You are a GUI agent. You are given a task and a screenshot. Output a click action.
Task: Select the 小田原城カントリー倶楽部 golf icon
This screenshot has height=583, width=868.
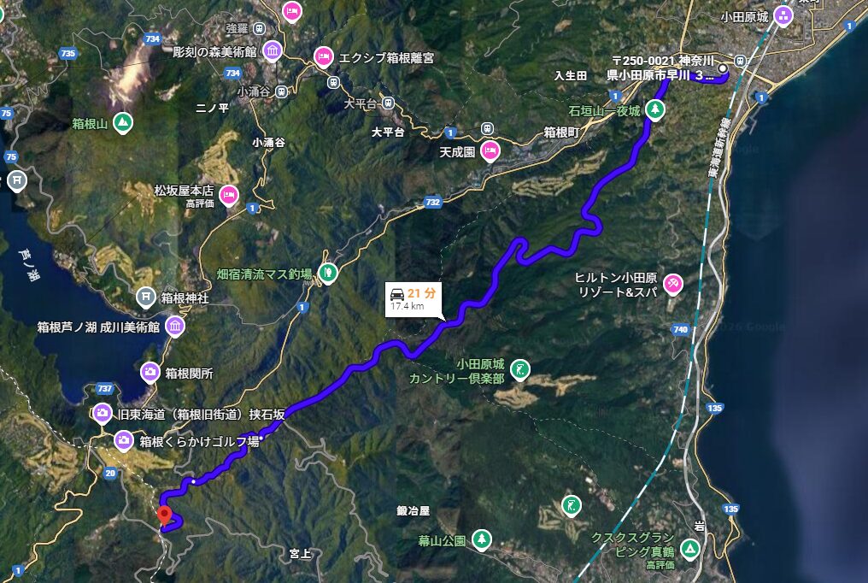[x=519, y=370]
